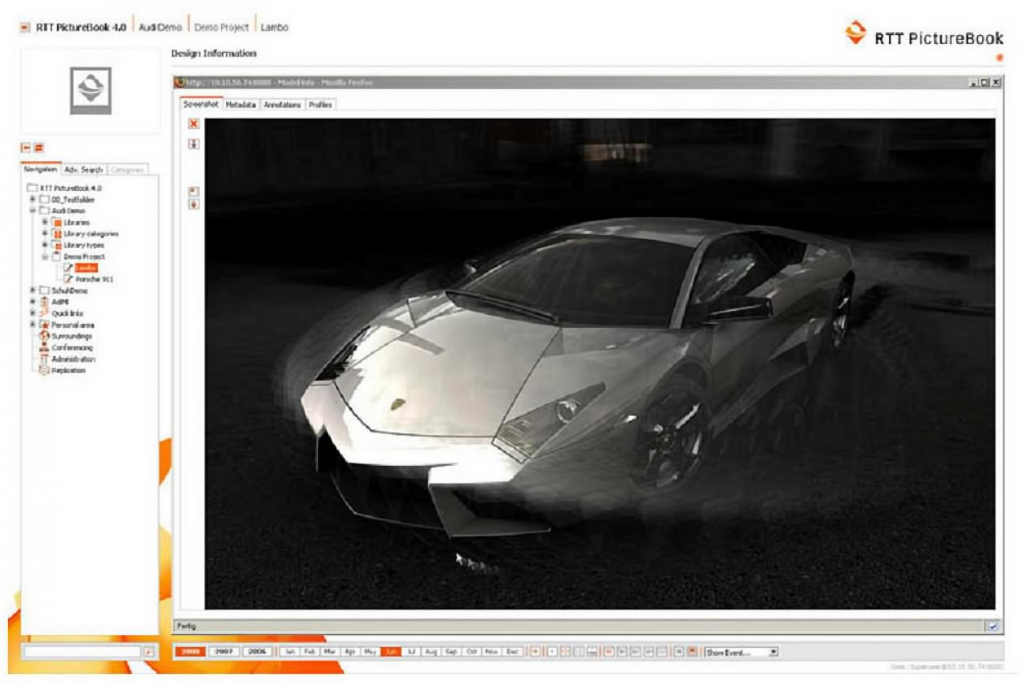Click RTT PictureBook 4.0 in the breadcrumb

81,27
